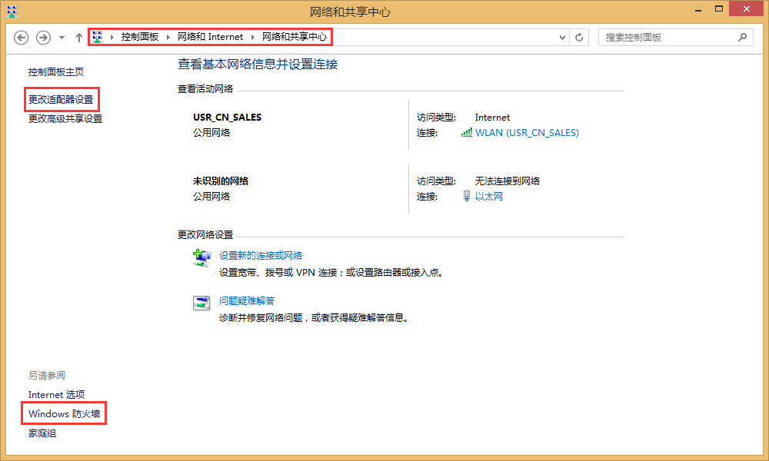Click the 问题疑难解答 troubleshooting icon
Viewport: 769px width, 461px height.
pyautogui.click(x=201, y=303)
